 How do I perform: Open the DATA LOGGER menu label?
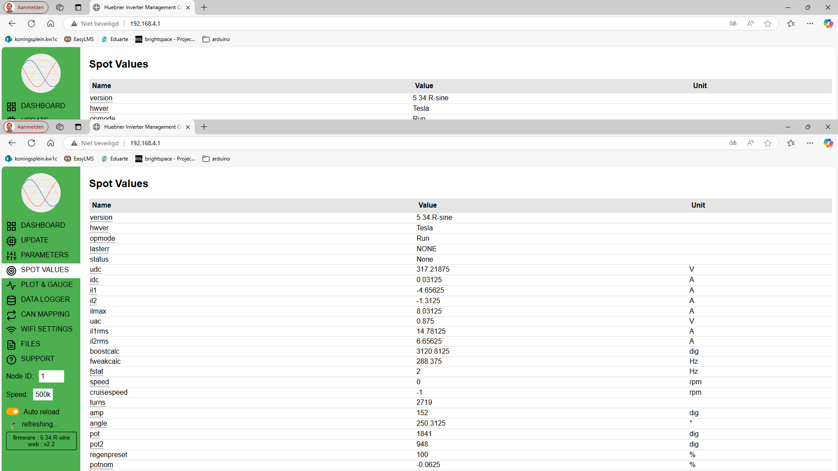click(45, 299)
